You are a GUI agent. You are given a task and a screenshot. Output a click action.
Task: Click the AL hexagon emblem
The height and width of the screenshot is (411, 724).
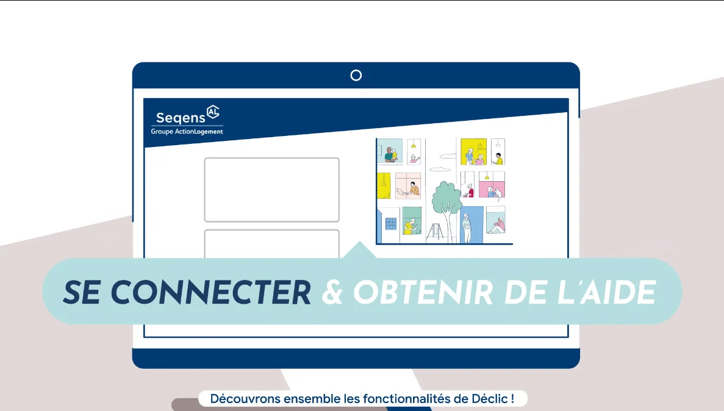(x=213, y=112)
